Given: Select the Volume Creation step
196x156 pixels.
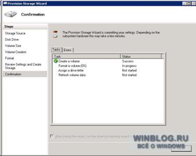Looking at the screenshot, I should [x=16, y=52].
